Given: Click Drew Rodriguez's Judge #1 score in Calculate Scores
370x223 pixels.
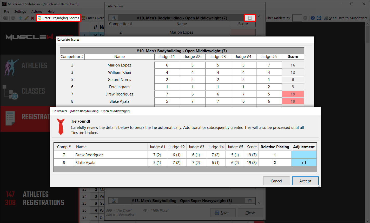Looking at the screenshot, I should [167, 94].
